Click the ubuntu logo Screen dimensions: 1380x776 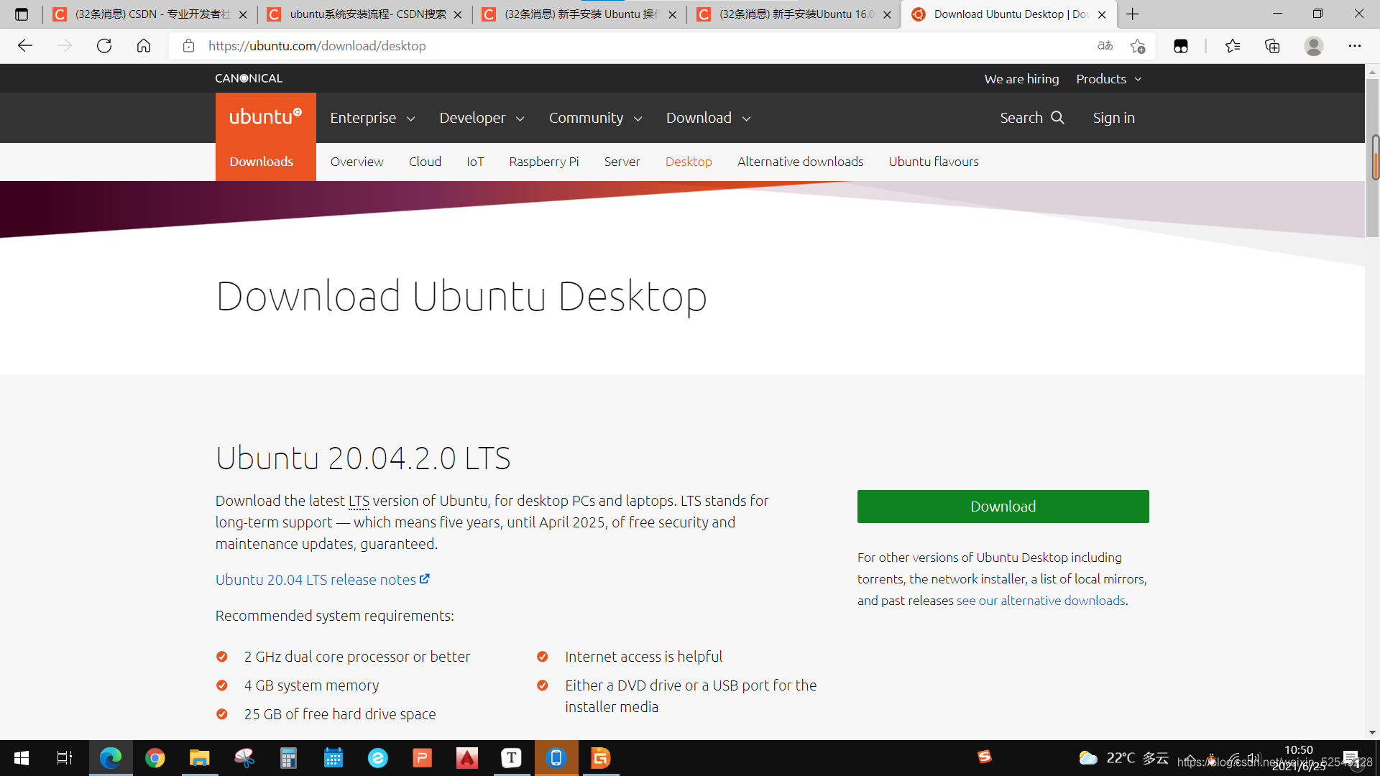[x=265, y=117]
